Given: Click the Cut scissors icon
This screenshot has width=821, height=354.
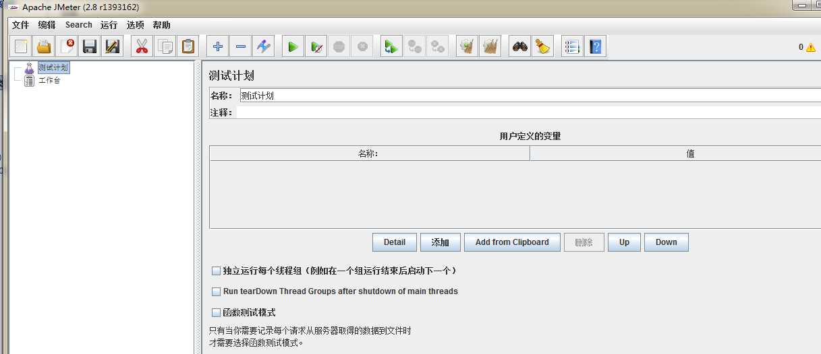Looking at the screenshot, I should pos(142,46).
